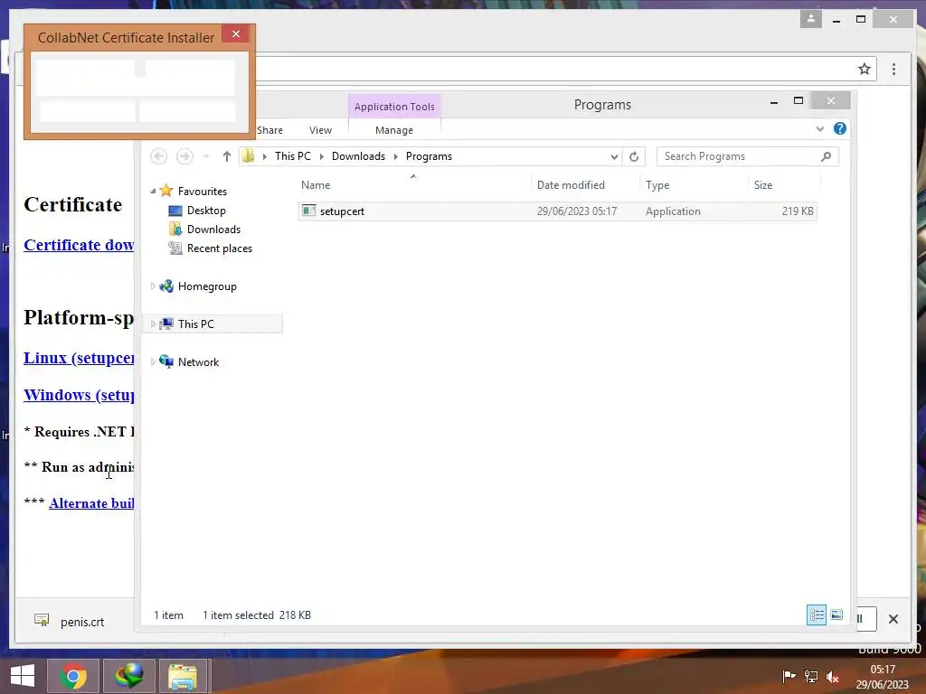The image size is (926, 694).
Task: Click the setupcert file icon
Action: [308, 211]
